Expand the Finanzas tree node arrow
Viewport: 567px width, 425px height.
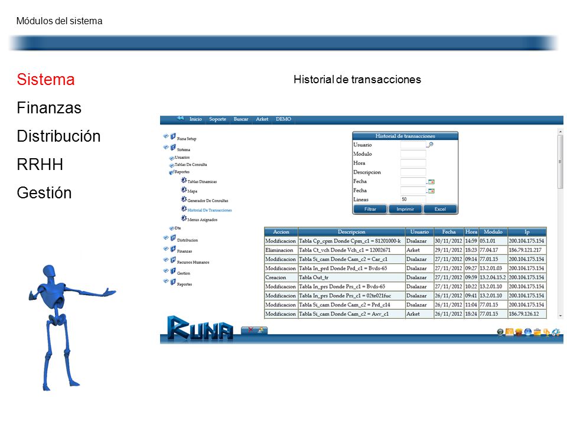click(x=165, y=249)
